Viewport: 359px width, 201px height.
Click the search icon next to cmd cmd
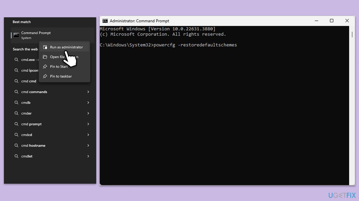[x=17, y=81]
